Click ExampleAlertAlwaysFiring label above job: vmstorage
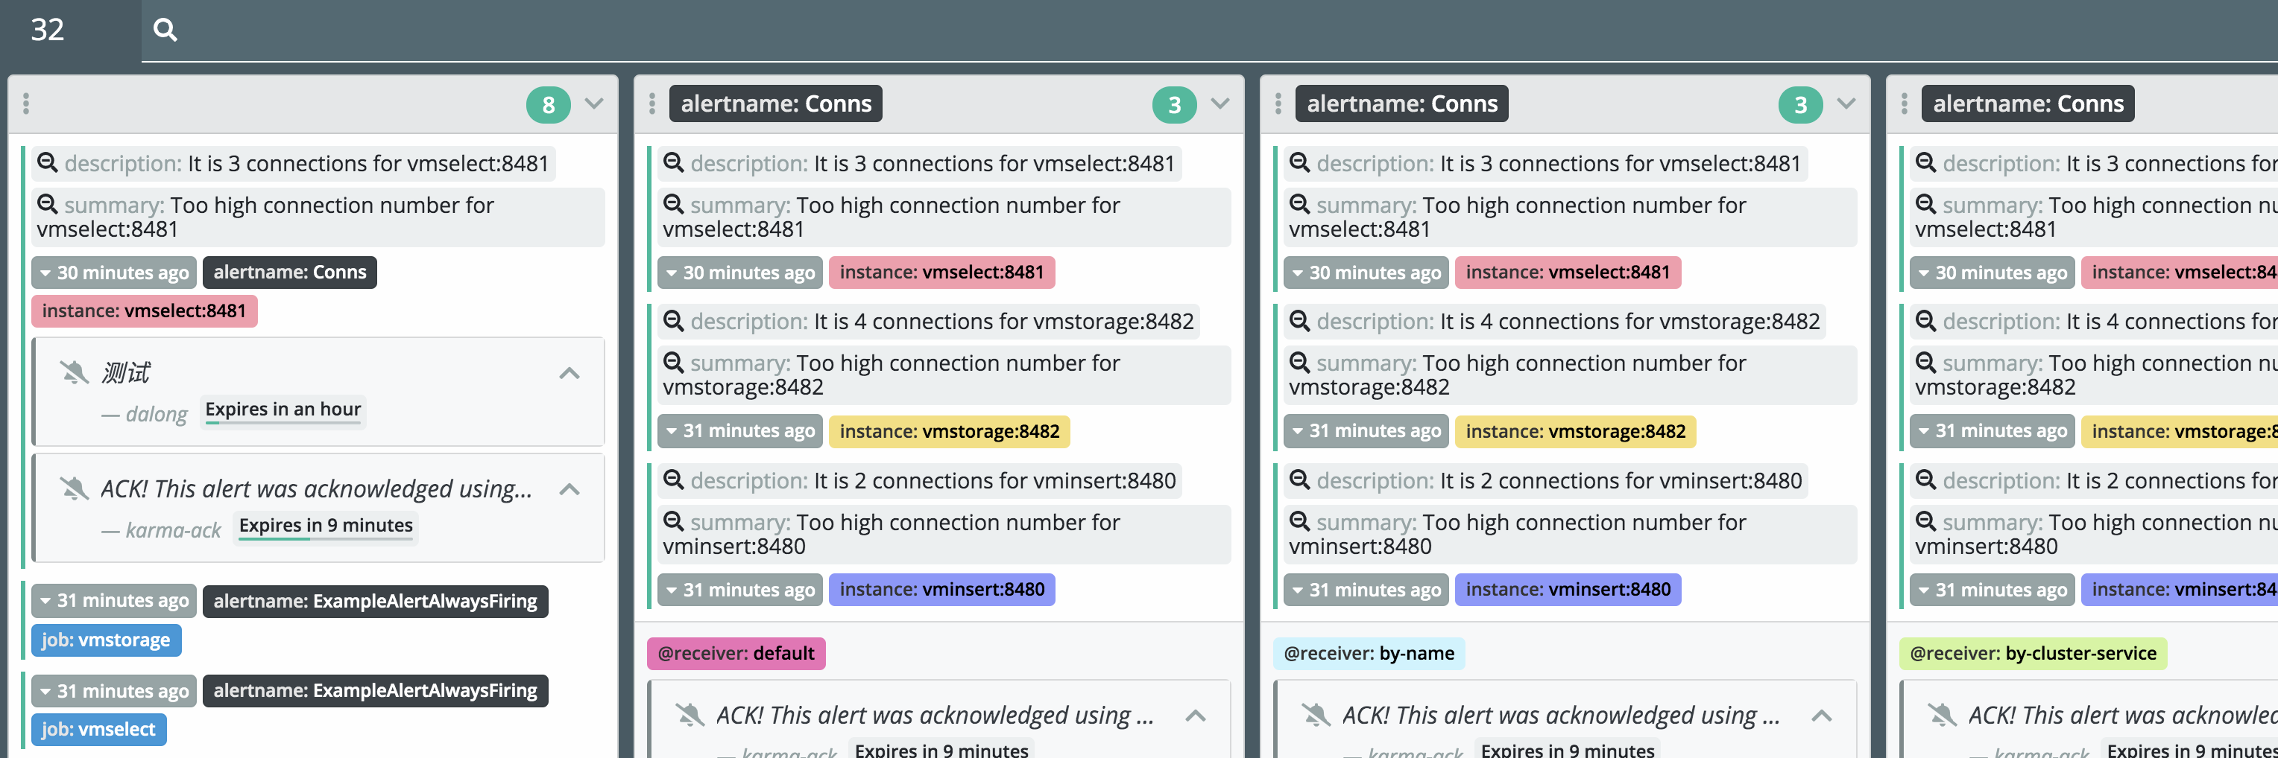 (375, 602)
